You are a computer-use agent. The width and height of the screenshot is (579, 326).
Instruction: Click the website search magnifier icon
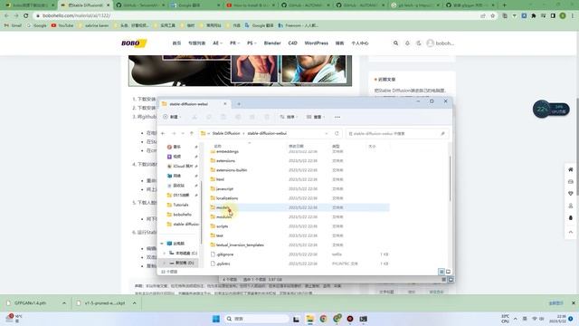[396, 43]
